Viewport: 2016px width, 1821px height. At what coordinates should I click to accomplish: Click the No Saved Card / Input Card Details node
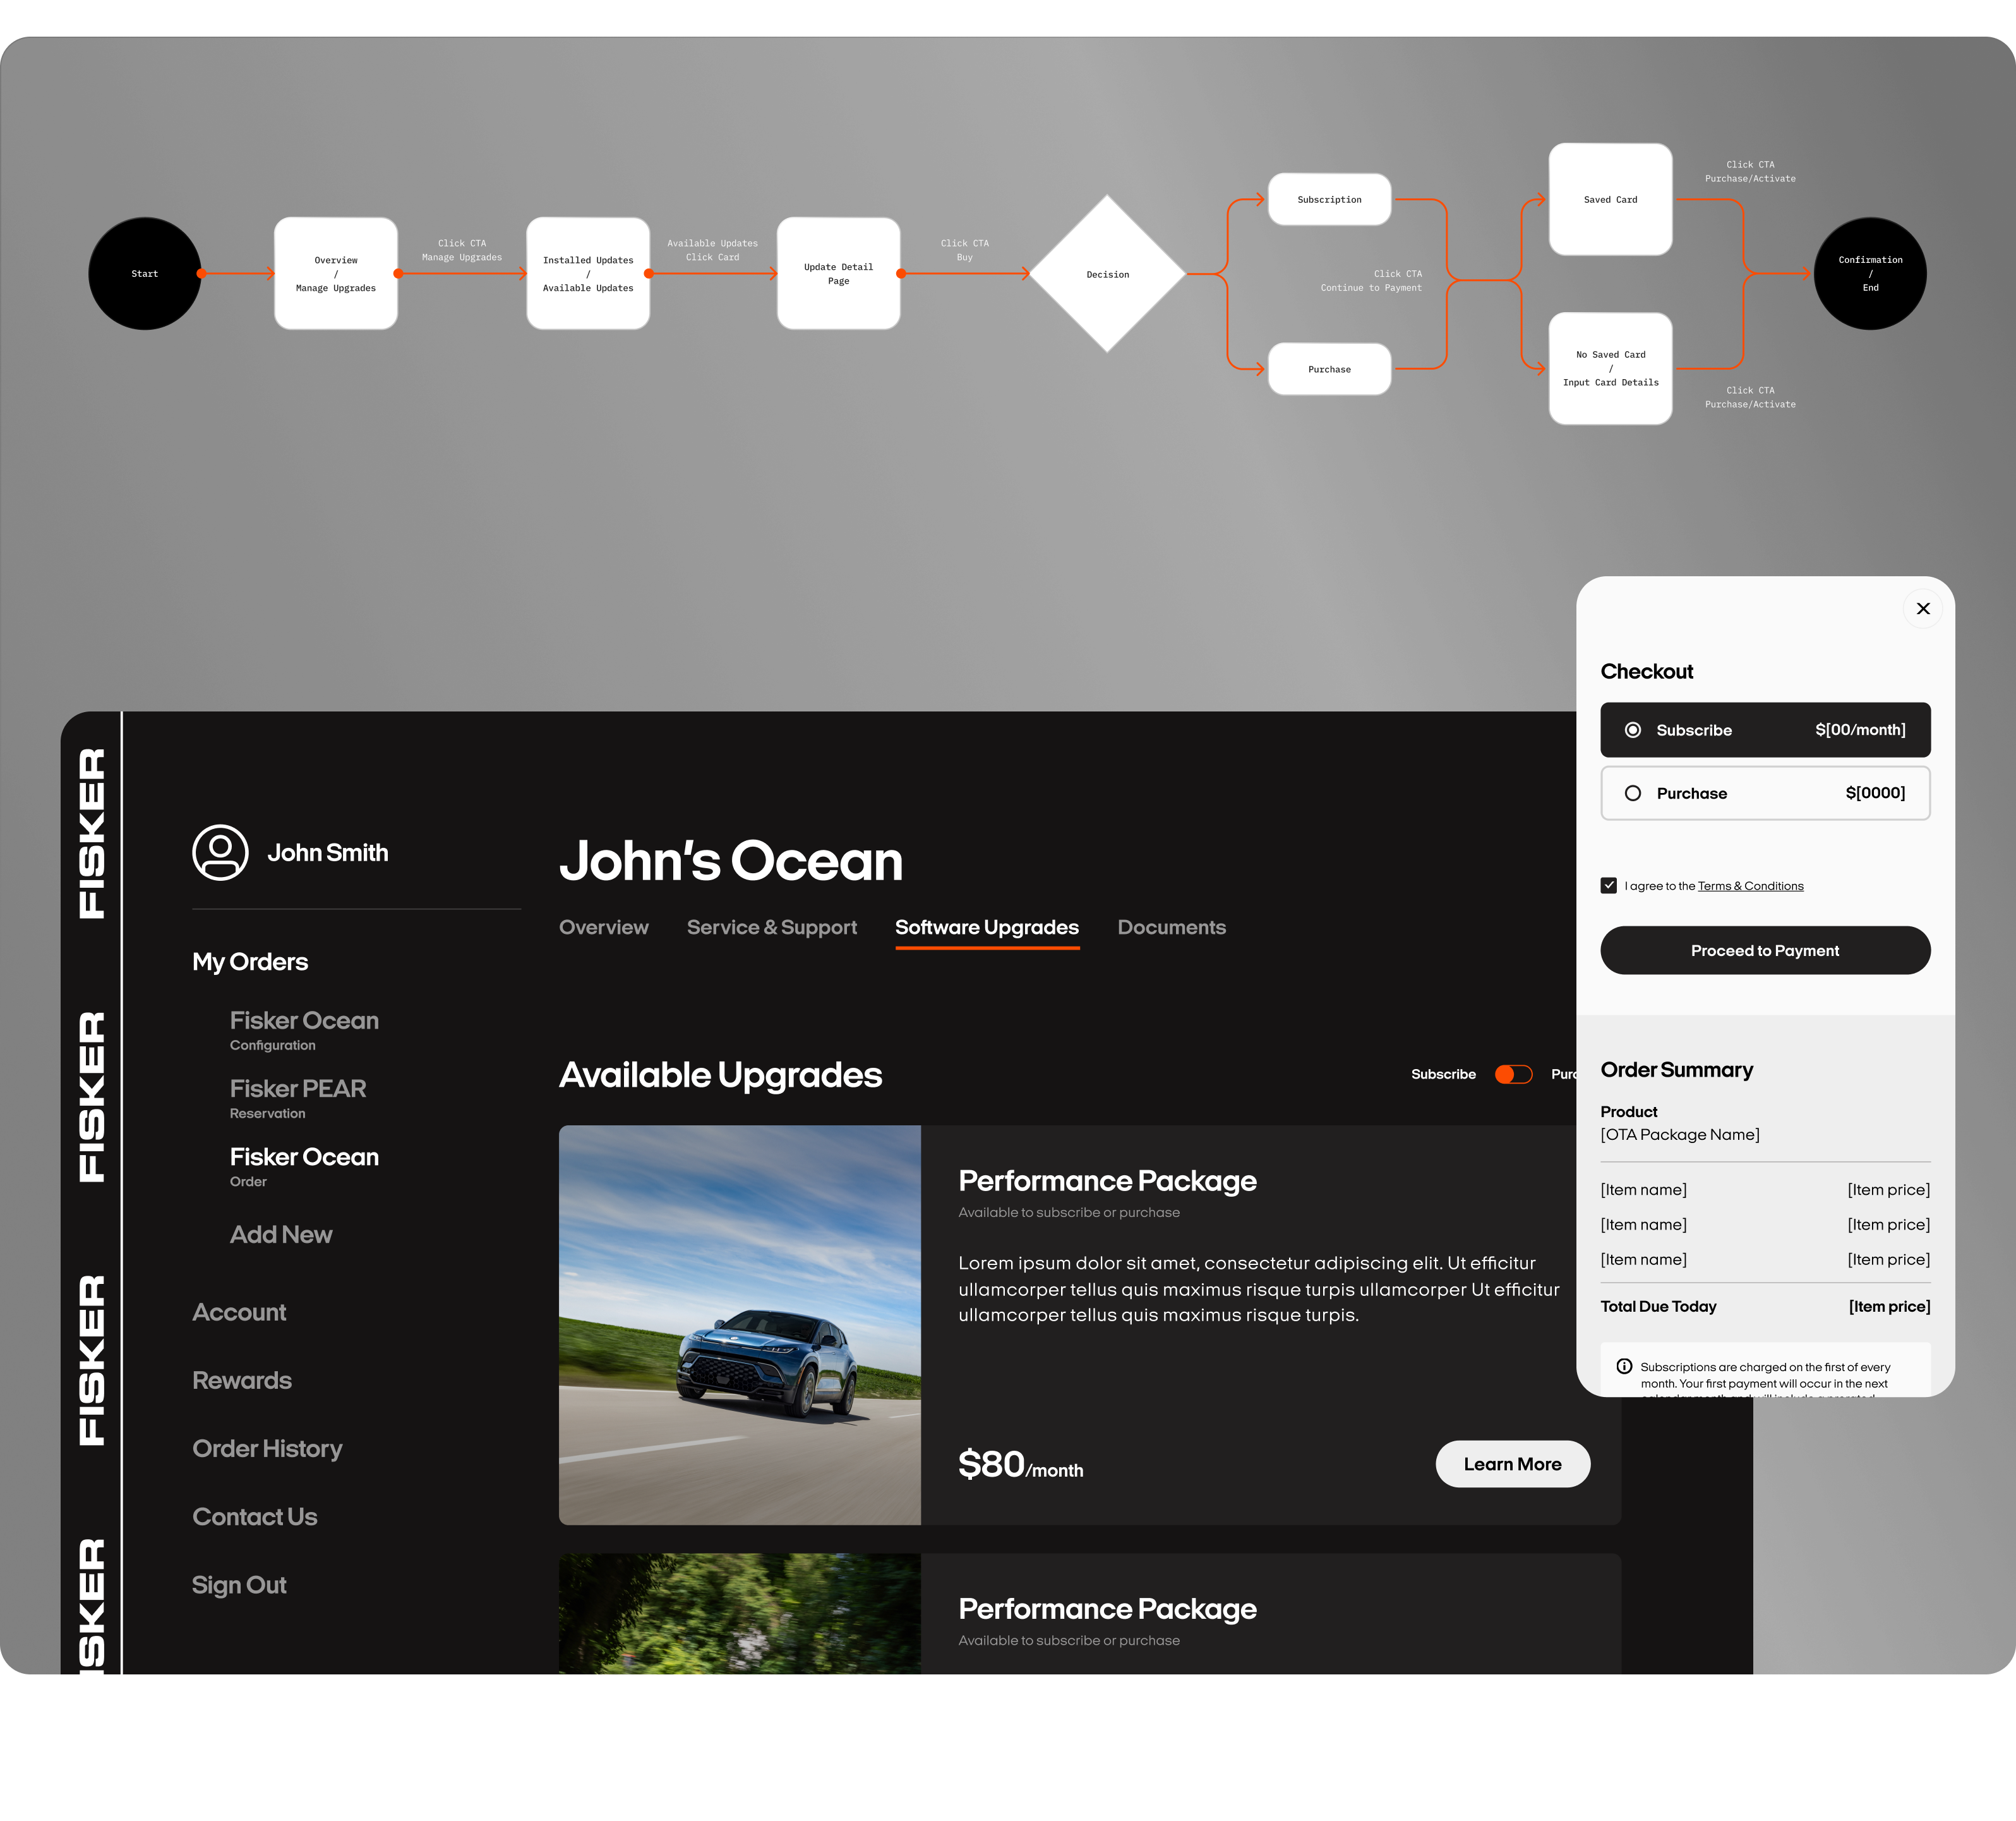[1610, 368]
